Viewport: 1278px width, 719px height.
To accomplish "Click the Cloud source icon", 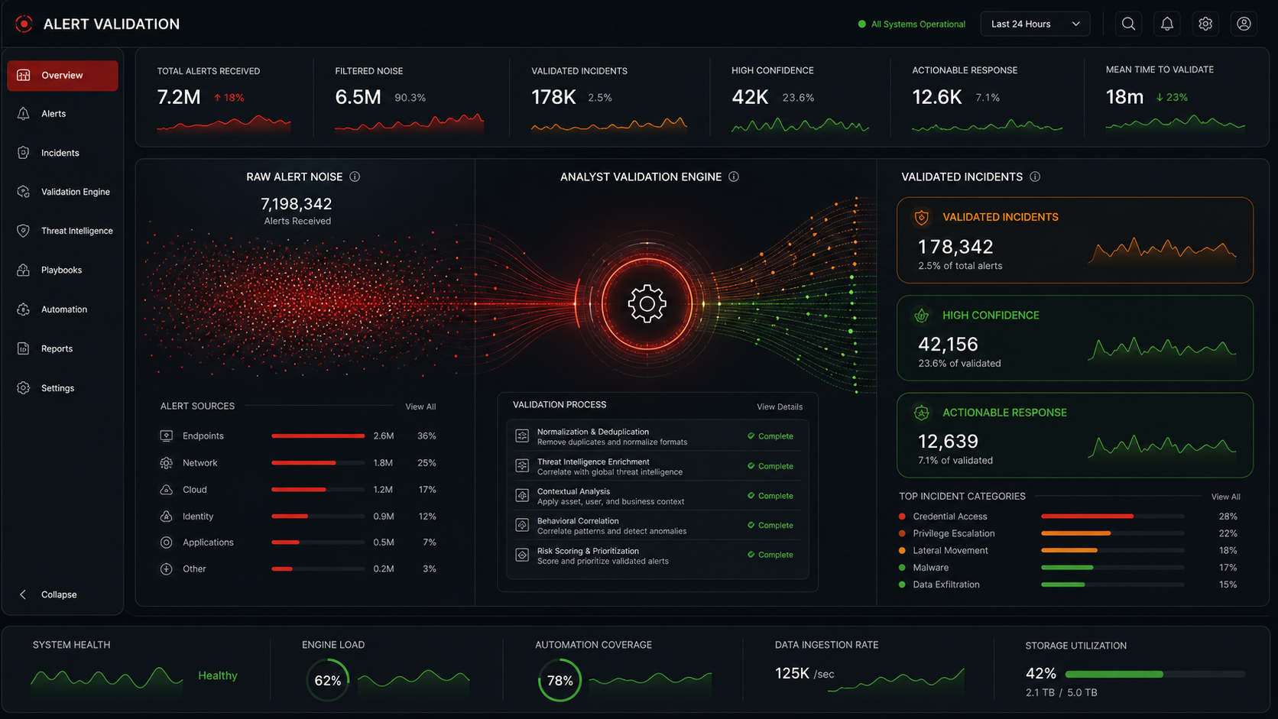I will coord(166,489).
